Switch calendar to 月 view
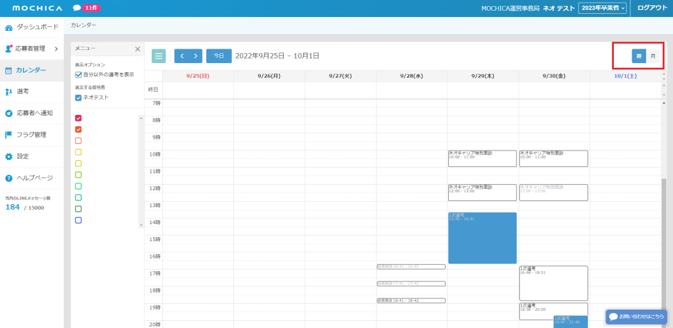The width and height of the screenshot is (673, 328). (653, 56)
